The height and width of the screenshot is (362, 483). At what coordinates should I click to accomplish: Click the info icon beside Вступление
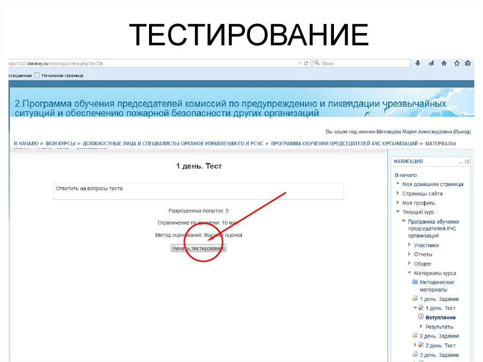coord(420,317)
